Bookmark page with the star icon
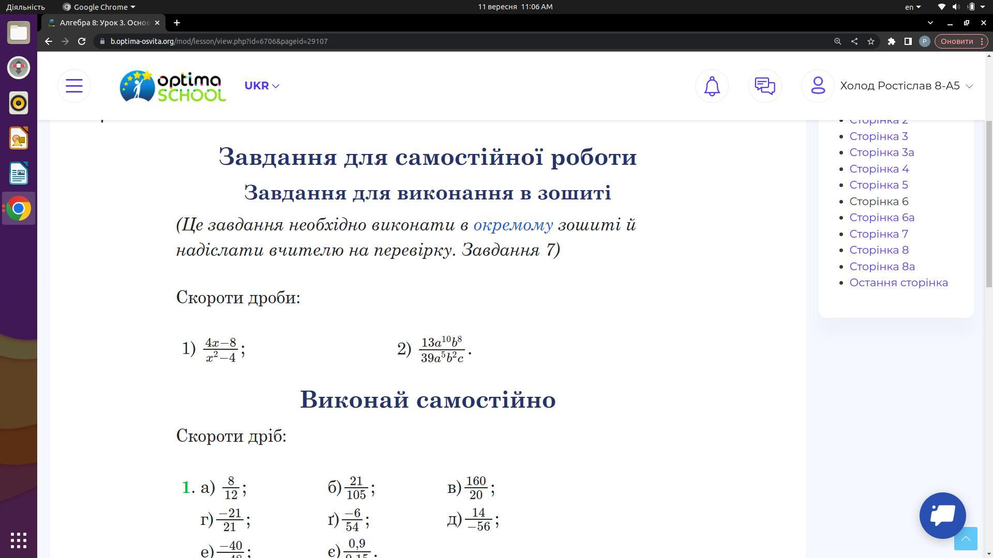The width and height of the screenshot is (993, 558). click(x=871, y=41)
